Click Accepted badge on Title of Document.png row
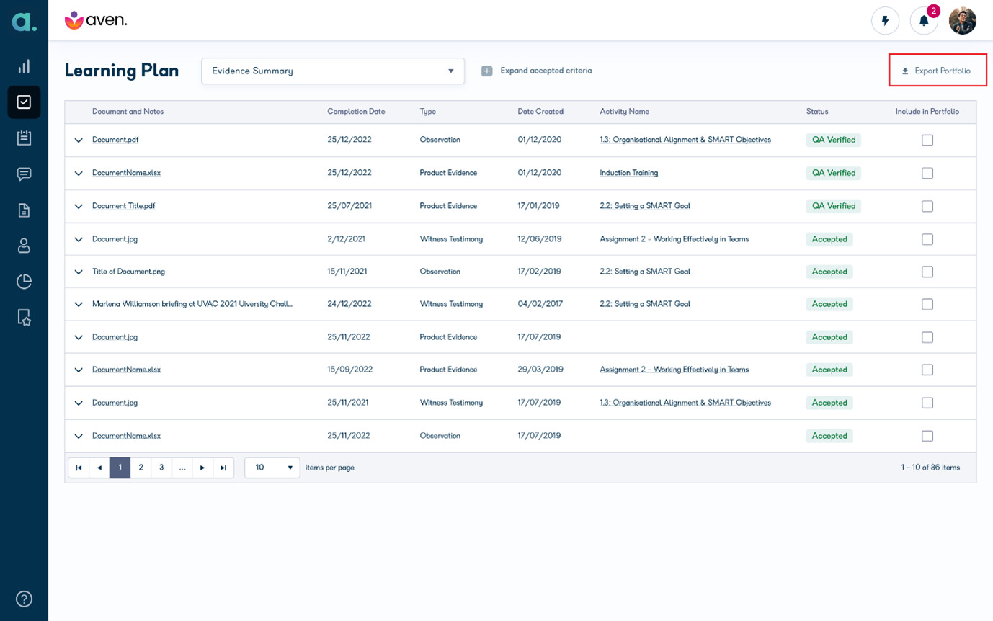This screenshot has width=993, height=621. click(x=829, y=272)
